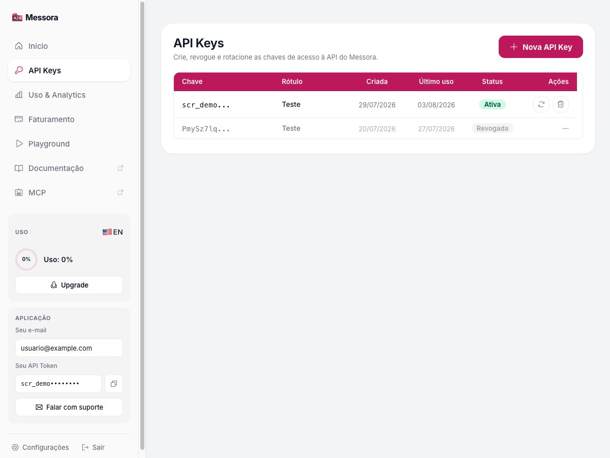
Task: Click the scr_demo... key cell
Action: 206,105
